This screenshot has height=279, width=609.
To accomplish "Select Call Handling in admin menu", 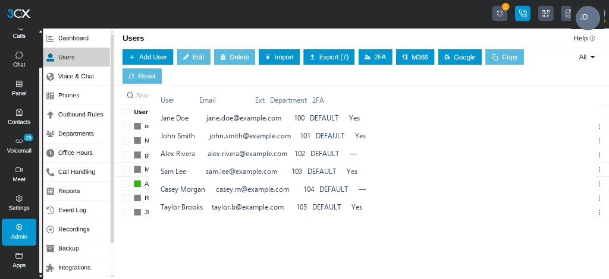I will click(77, 172).
